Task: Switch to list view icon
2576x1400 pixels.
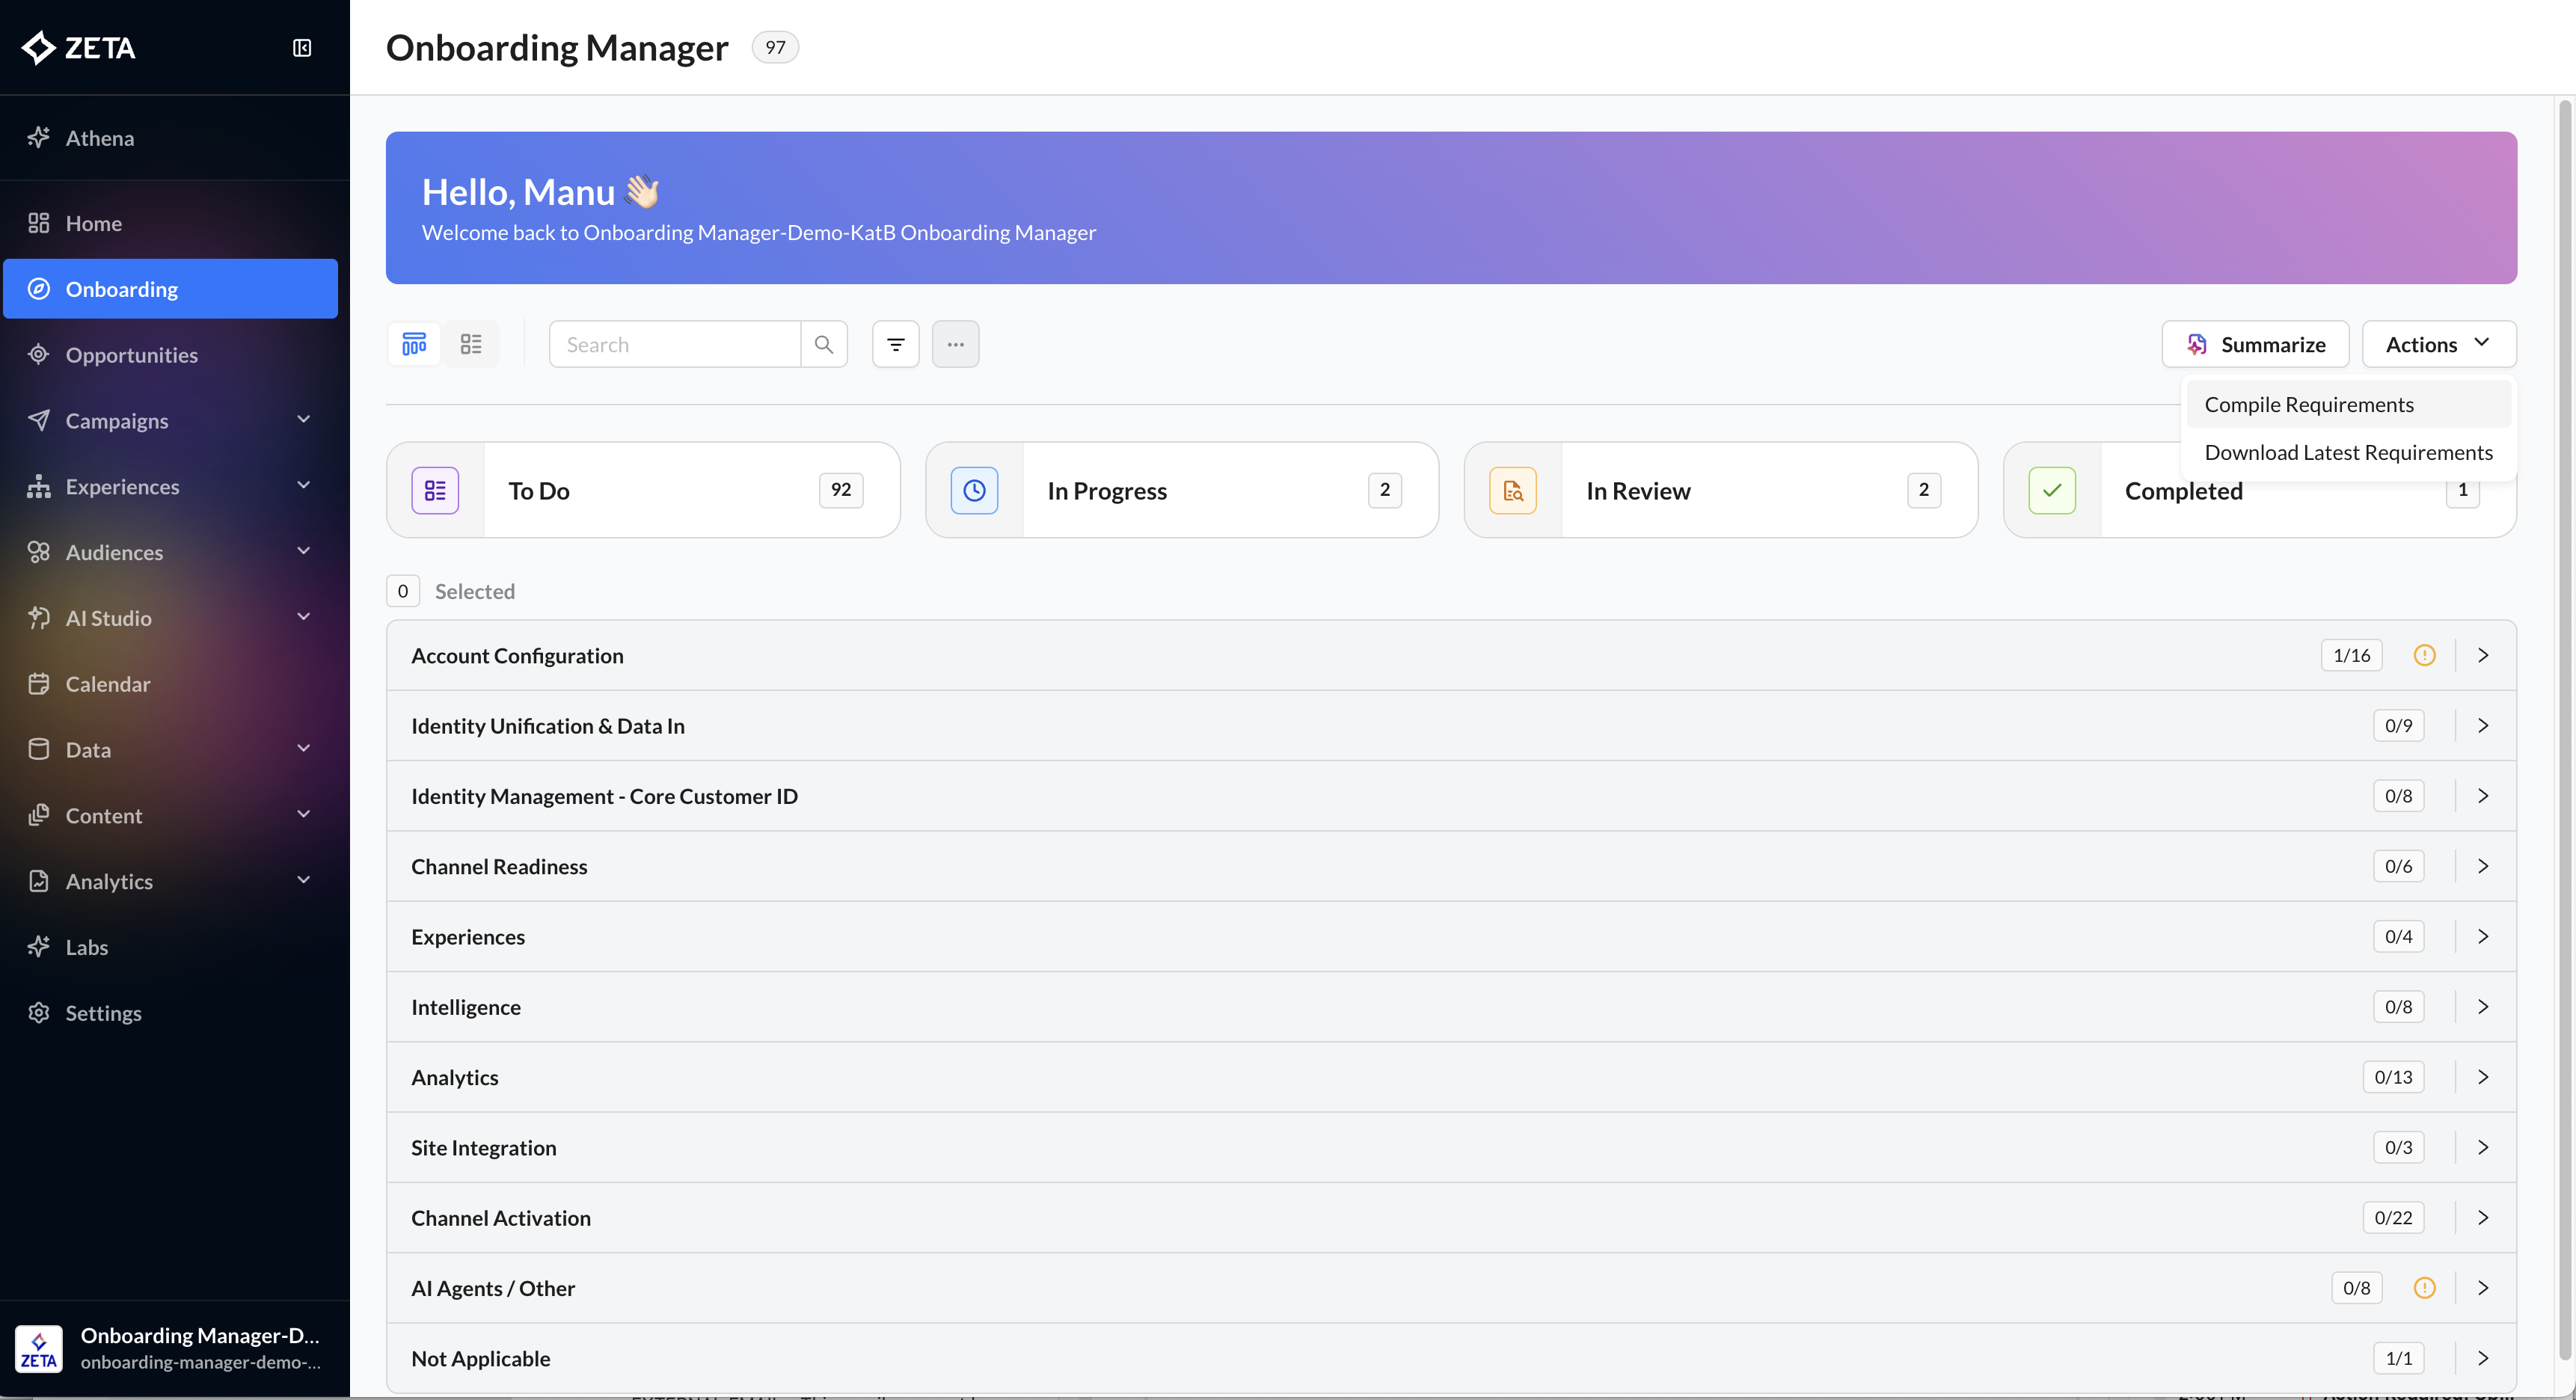Action: pyautogui.click(x=471, y=344)
